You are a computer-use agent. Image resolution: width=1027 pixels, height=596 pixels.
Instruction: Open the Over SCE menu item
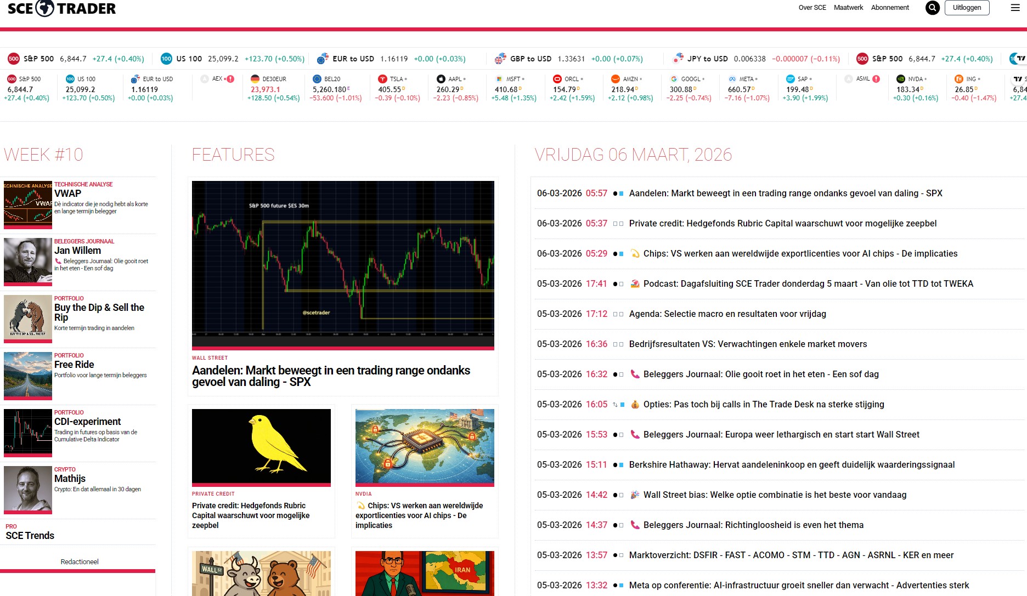[x=812, y=8]
